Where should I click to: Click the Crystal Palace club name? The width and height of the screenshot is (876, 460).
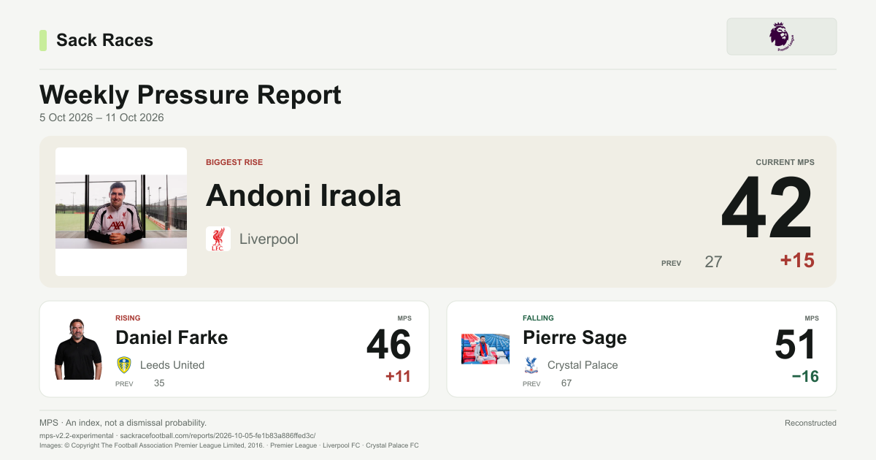click(x=583, y=365)
